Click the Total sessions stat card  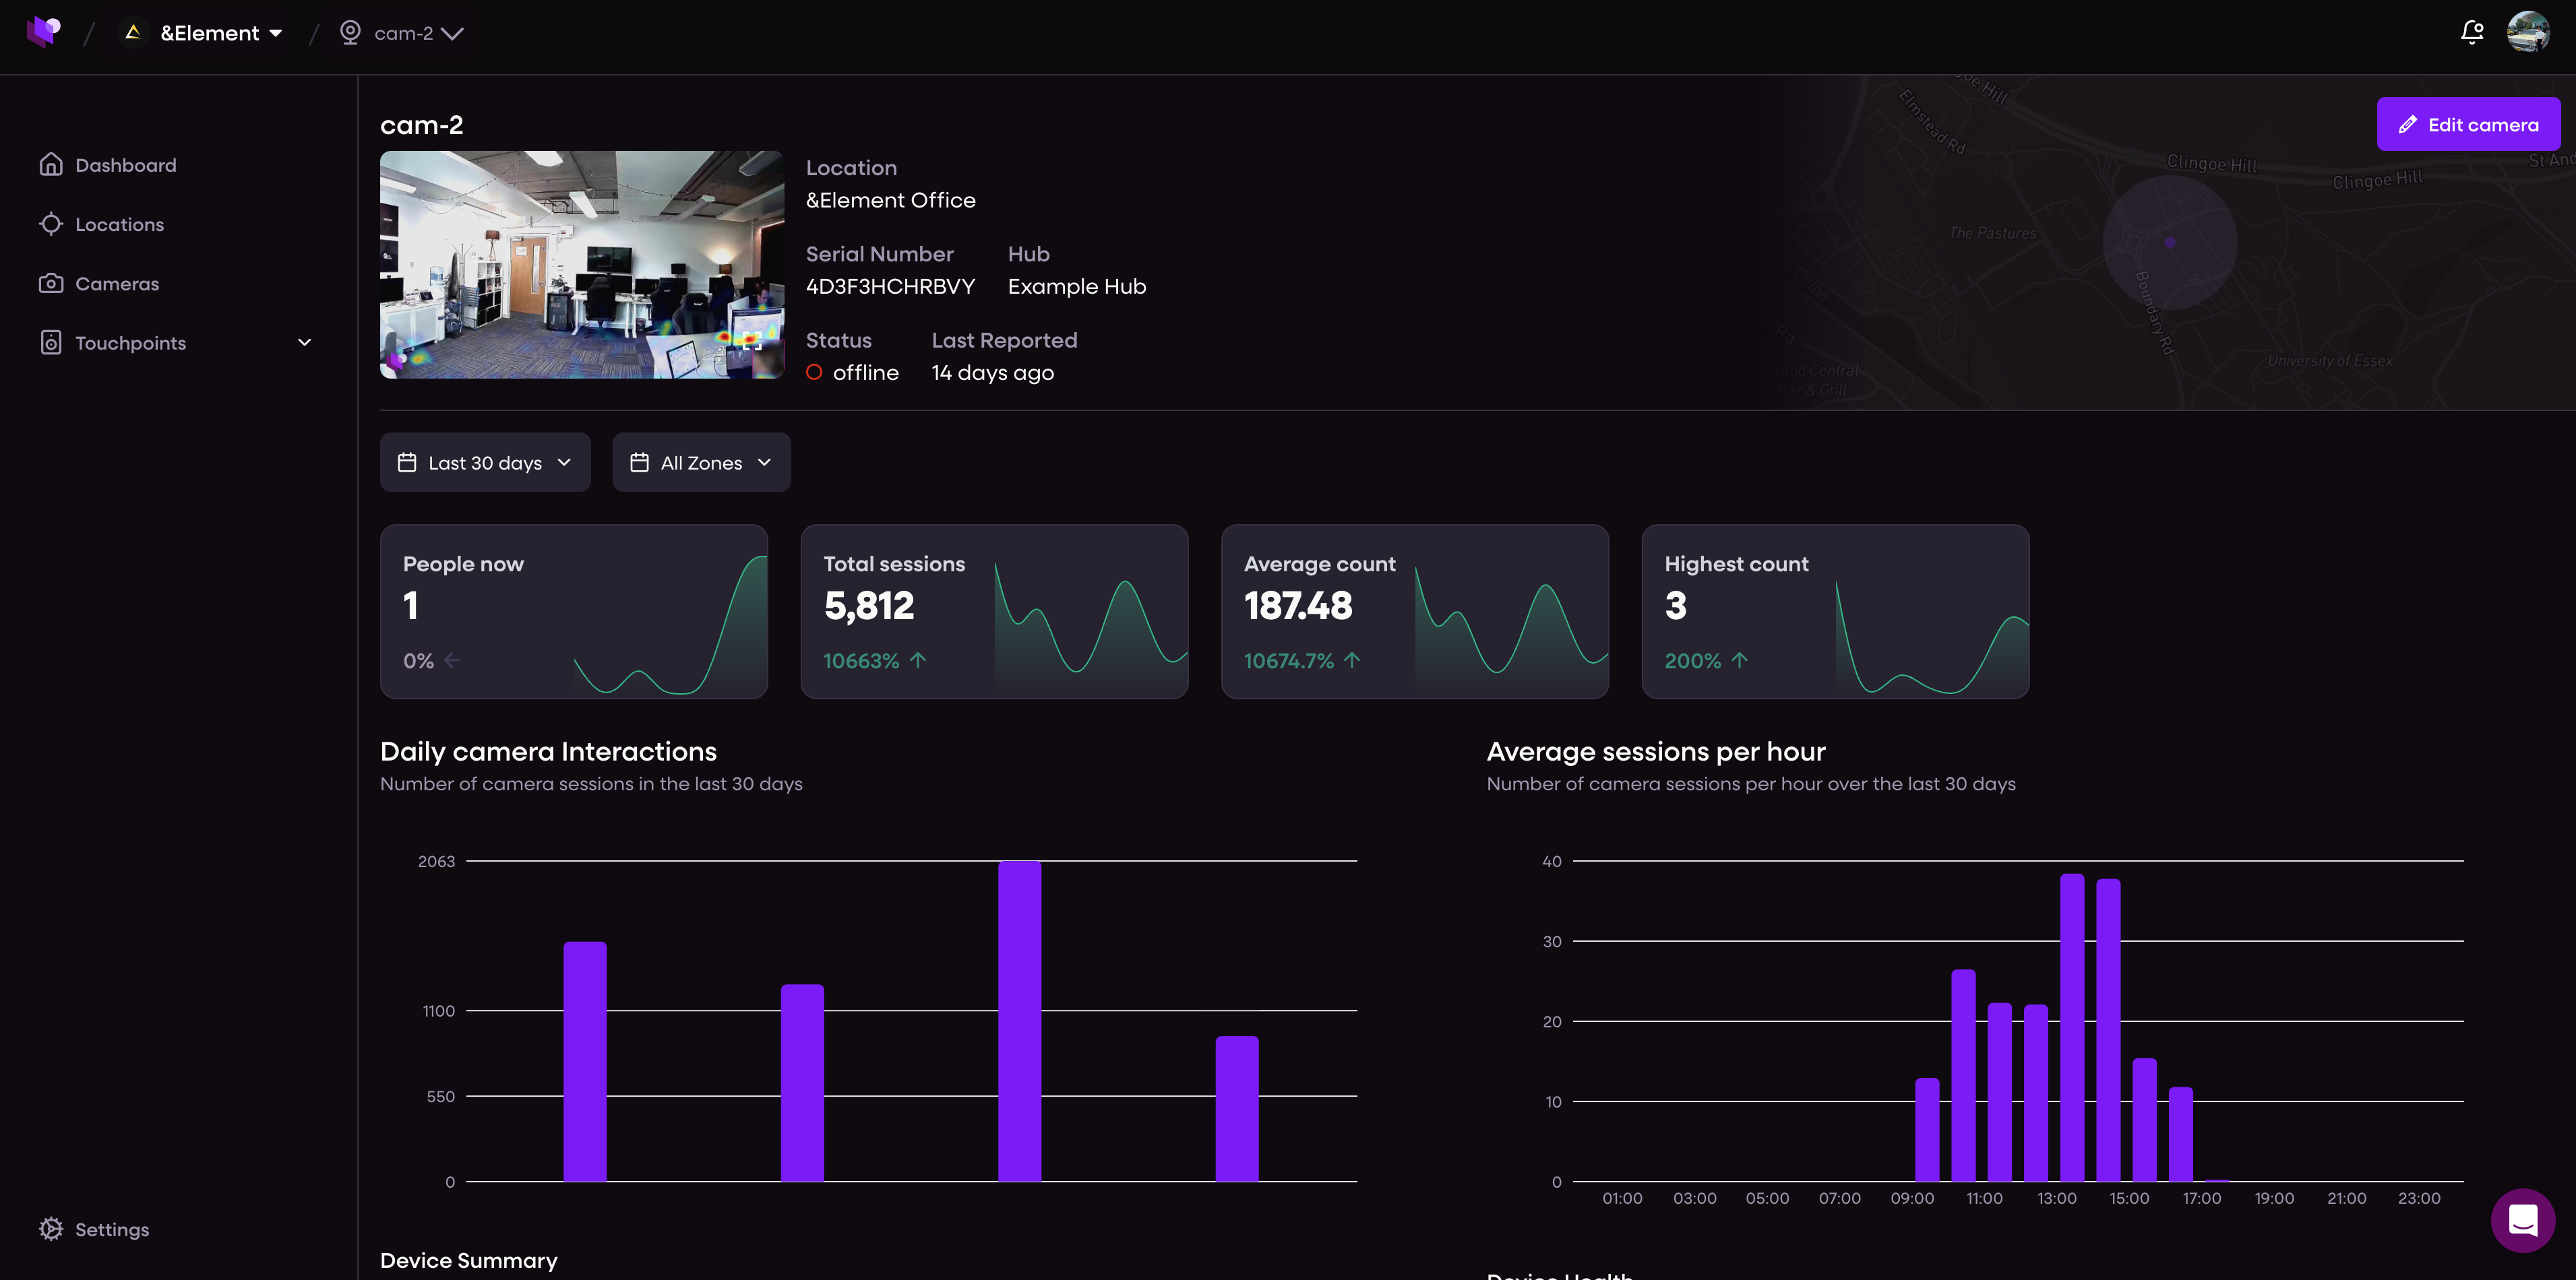(x=994, y=612)
